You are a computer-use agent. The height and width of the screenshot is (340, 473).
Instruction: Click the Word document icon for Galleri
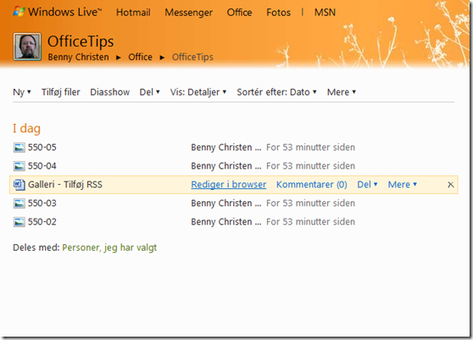point(19,185)
